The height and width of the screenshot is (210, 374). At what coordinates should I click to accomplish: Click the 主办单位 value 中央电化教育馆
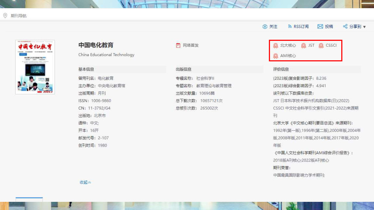click(x=111, y=86)
